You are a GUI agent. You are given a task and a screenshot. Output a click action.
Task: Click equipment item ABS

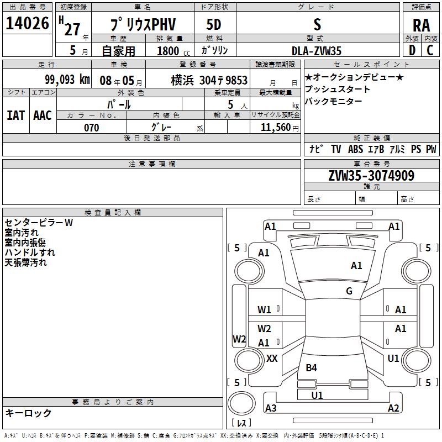tap(355, 149)
